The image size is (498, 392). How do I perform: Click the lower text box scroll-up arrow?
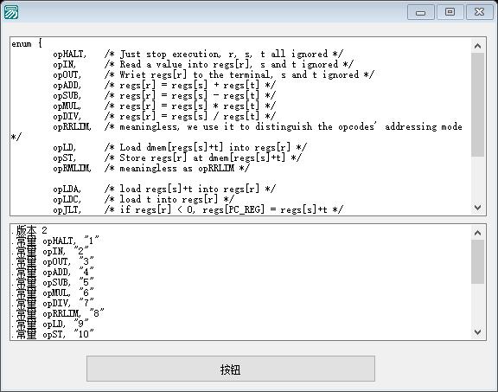pos(477,233)
